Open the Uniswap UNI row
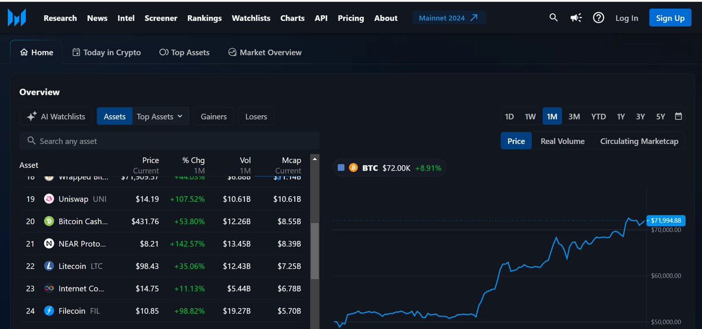Viewport: 702px width, 329px height. click(x=161, y=199)
